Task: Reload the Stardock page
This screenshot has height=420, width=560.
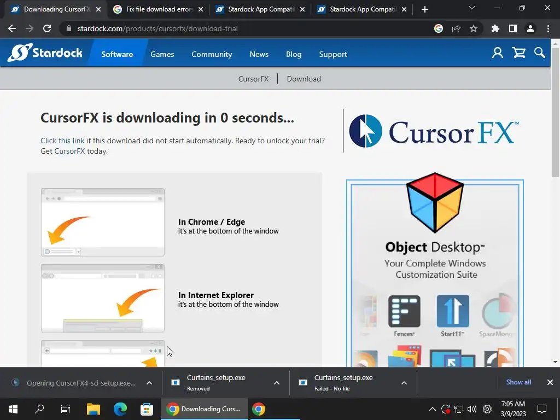Action: click(47, 28)
